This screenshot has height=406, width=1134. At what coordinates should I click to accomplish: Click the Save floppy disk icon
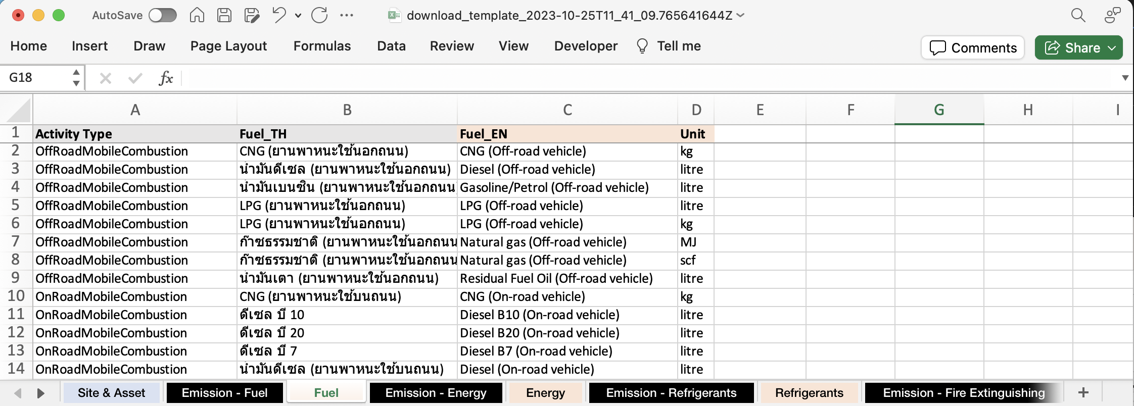pos(224,16)
